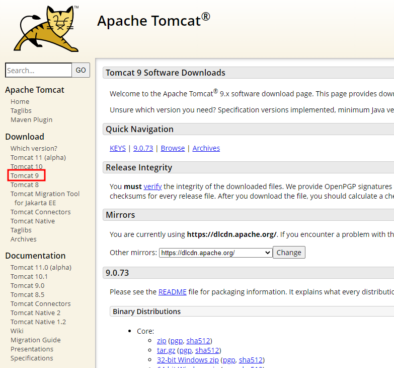Expand the Other mirrors dropdown
The height and width of the screenshot is (368, 394).
pyautogui.click(x=215, y=253)
